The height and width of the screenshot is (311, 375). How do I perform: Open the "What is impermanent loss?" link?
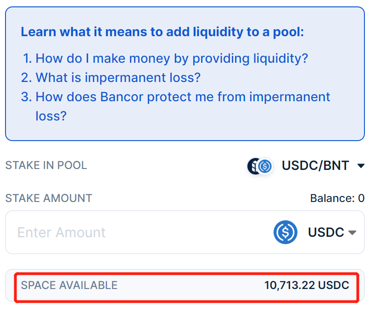(x=118, y=78)
